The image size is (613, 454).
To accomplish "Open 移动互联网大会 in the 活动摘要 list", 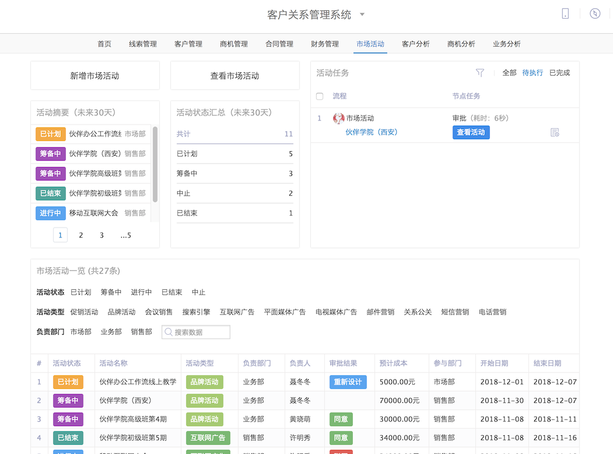I will pyautogui.click(x=93, y=213).
